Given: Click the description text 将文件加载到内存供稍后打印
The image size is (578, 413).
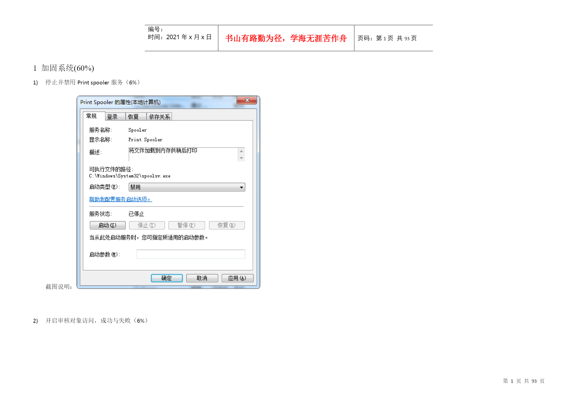Looking at the screenshot, I should click(x=163, y=150).
